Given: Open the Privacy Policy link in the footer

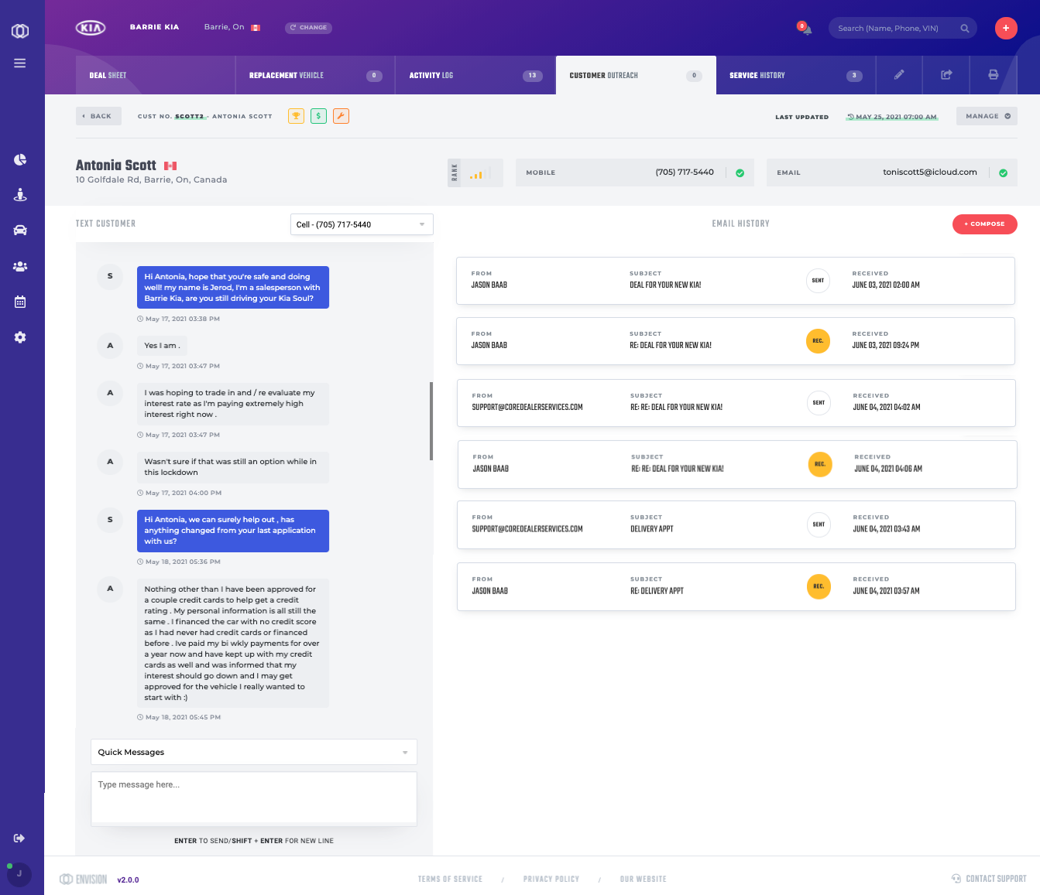Looking at the screenshot, I should [551, 879].
